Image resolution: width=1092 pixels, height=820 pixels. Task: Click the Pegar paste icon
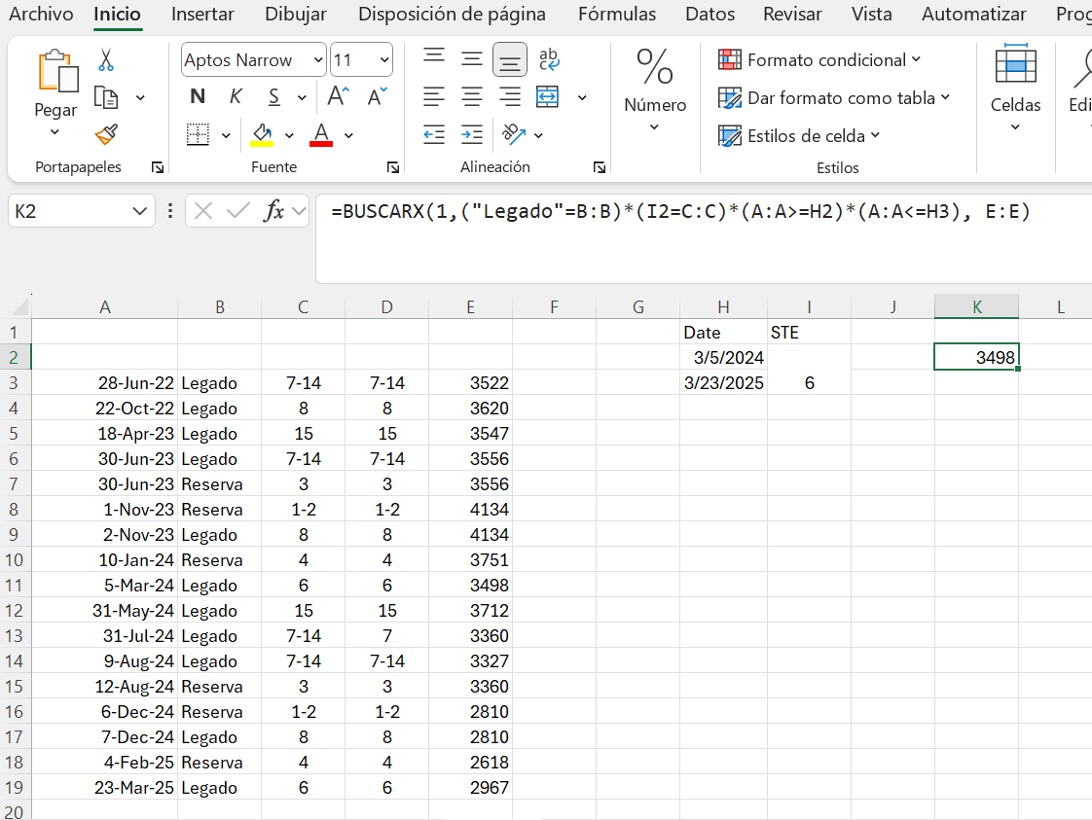coord(57,72)
